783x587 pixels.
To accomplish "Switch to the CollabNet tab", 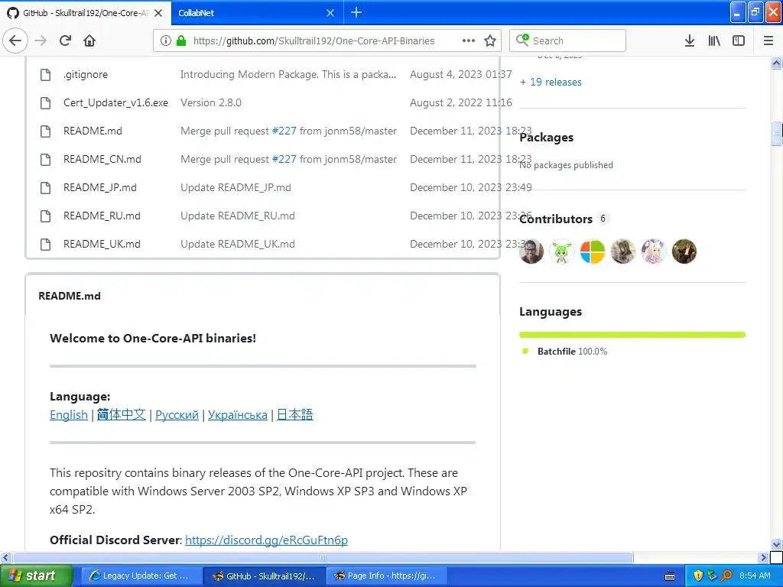I will 250,13.
